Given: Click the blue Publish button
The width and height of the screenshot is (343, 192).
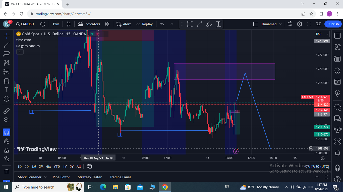Looking at the screenshot, I should [333, 24].
